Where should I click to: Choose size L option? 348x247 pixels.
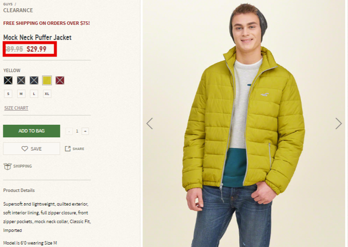pyautogui.click(x=34, y=94)
